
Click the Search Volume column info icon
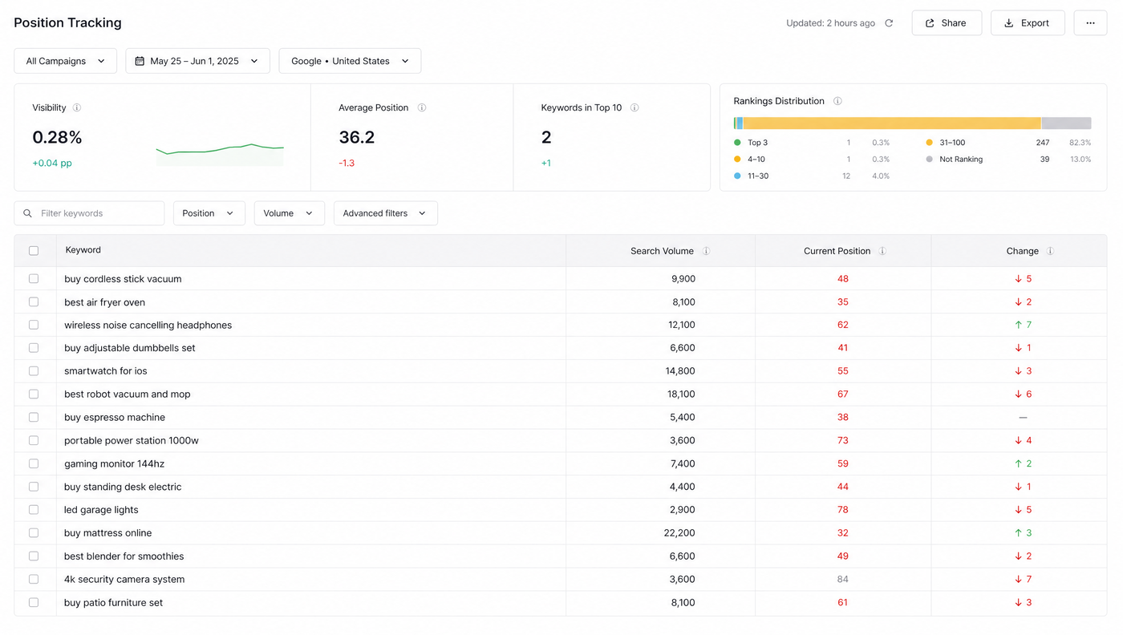pos(707,251)
